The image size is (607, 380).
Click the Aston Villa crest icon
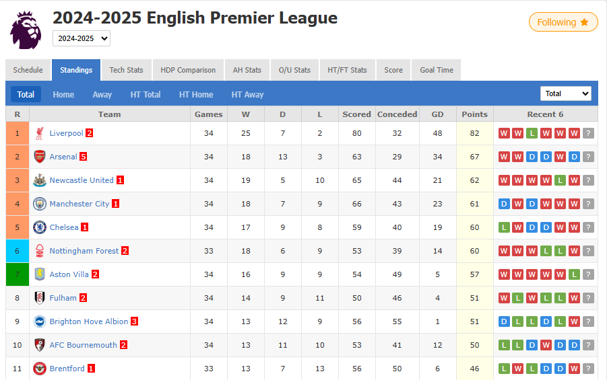click(x=40, y=274)
